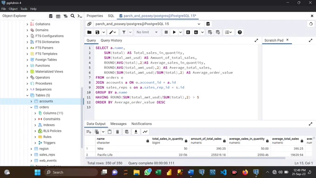Switch to the Properties tab

click(x=95, y=16)
